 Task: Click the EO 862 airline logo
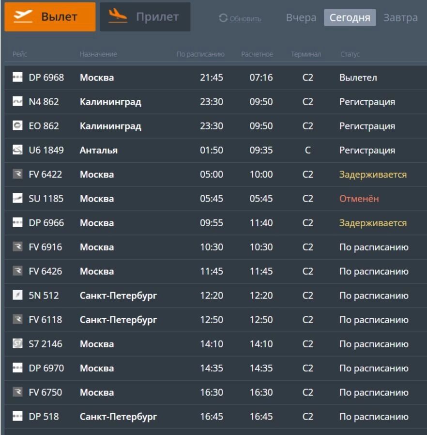click(x=17, y=126)
